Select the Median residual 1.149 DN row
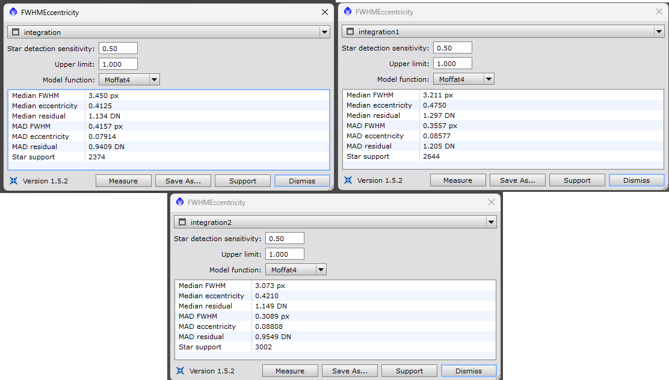Viewport: 669px width, 380px height. tap(335, 306)
